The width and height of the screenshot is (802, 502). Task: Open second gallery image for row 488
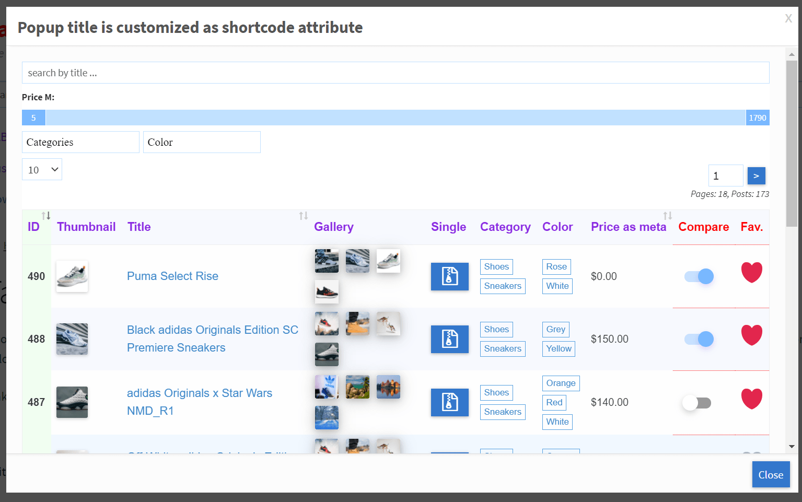[x=357, y=323]
